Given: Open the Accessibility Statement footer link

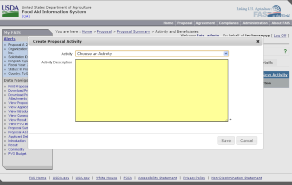Looking at the screenshot, I should coord(157,178).
